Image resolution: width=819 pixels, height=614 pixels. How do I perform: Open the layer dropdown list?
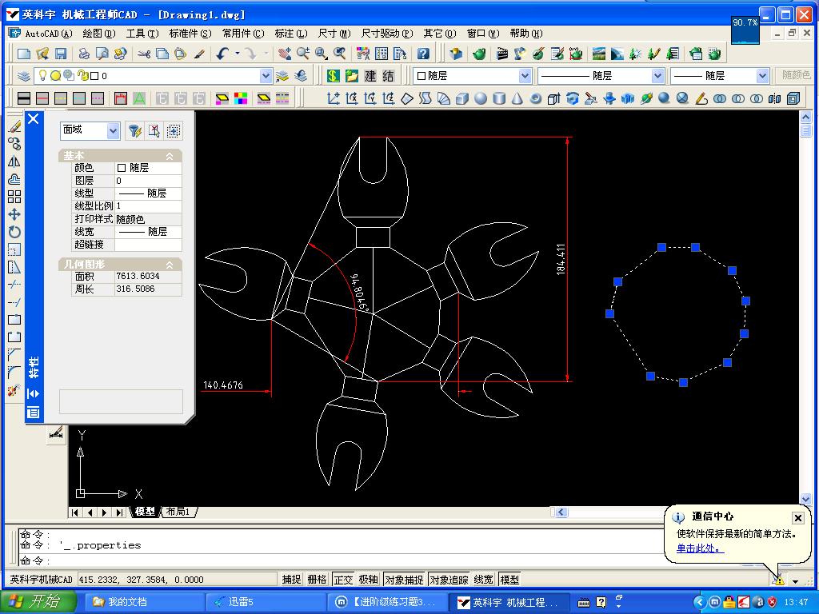[x=266, y=76]
